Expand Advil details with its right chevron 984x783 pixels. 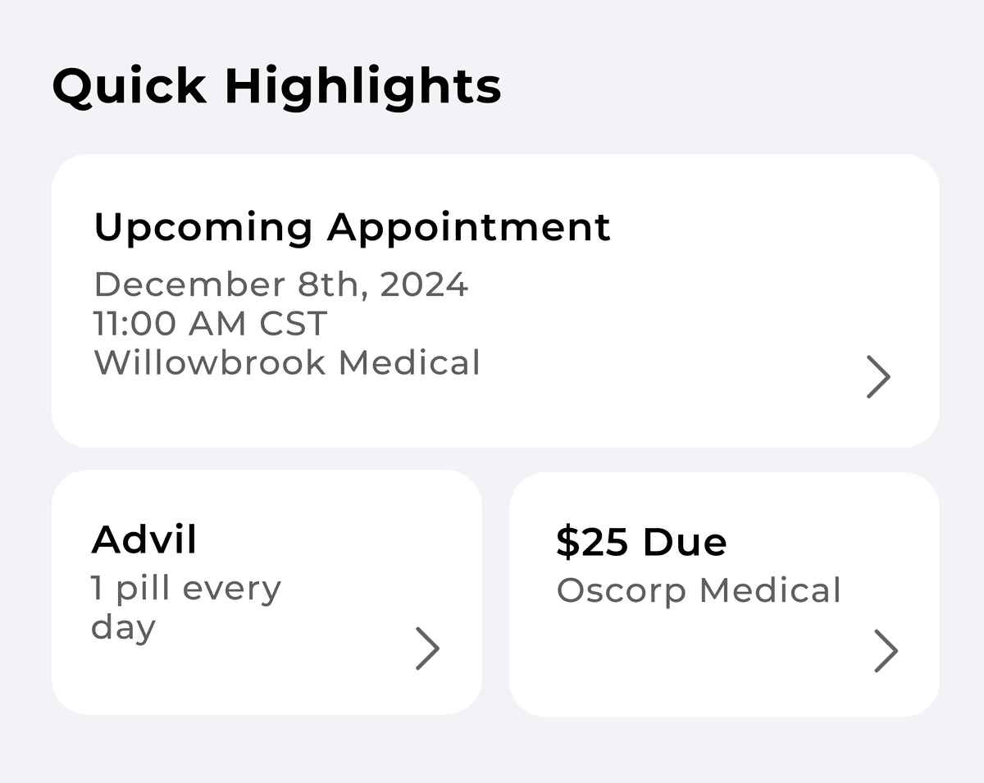click(427, 649)
